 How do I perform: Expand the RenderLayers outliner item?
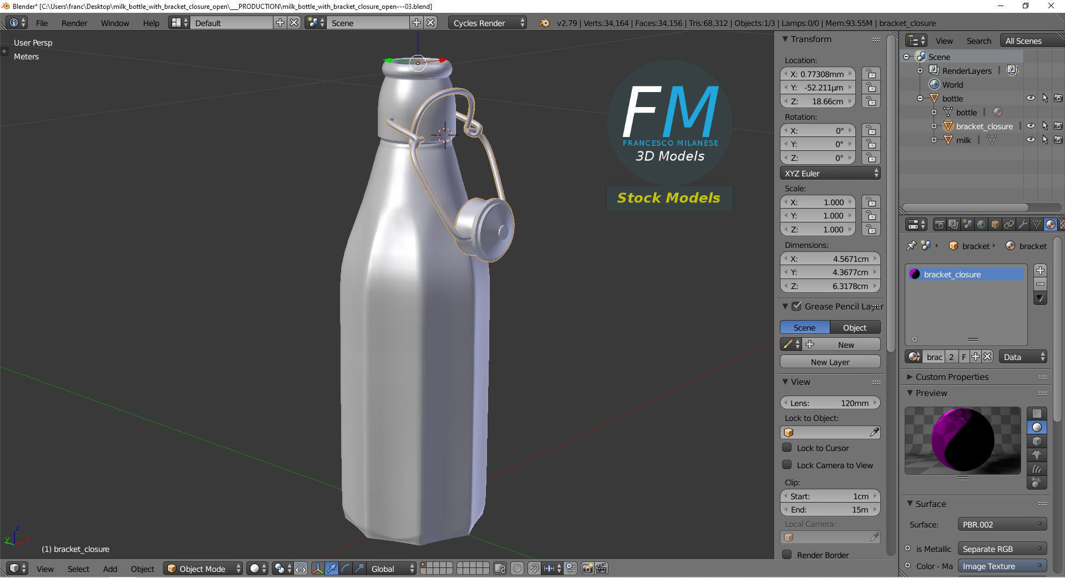(920, 70)
